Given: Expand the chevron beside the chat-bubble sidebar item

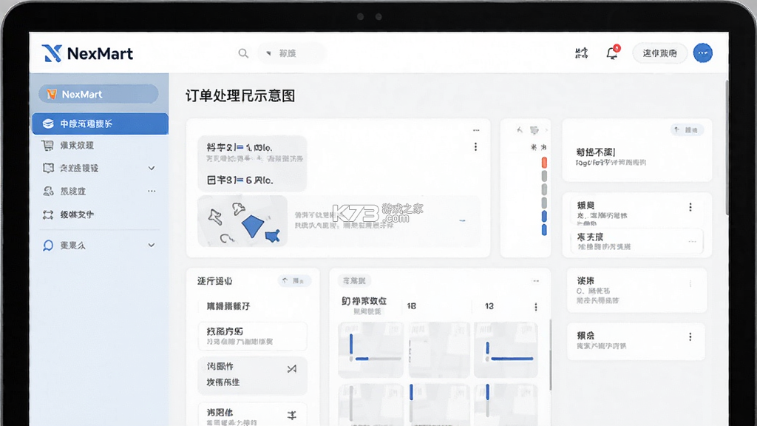Looking at the screenshot, I should click(152, 246).
